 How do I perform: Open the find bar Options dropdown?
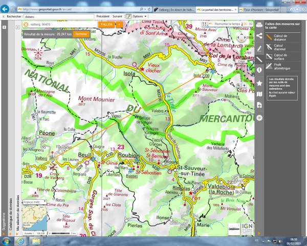tap(139, 16)
